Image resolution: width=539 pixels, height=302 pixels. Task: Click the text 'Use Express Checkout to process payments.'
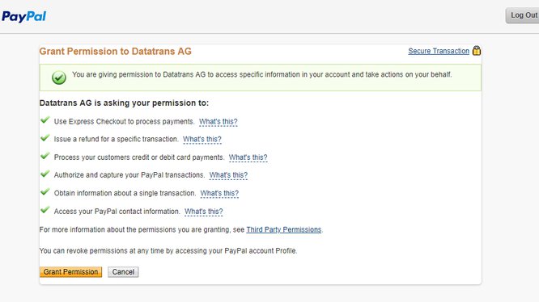(x=124, y=122)
